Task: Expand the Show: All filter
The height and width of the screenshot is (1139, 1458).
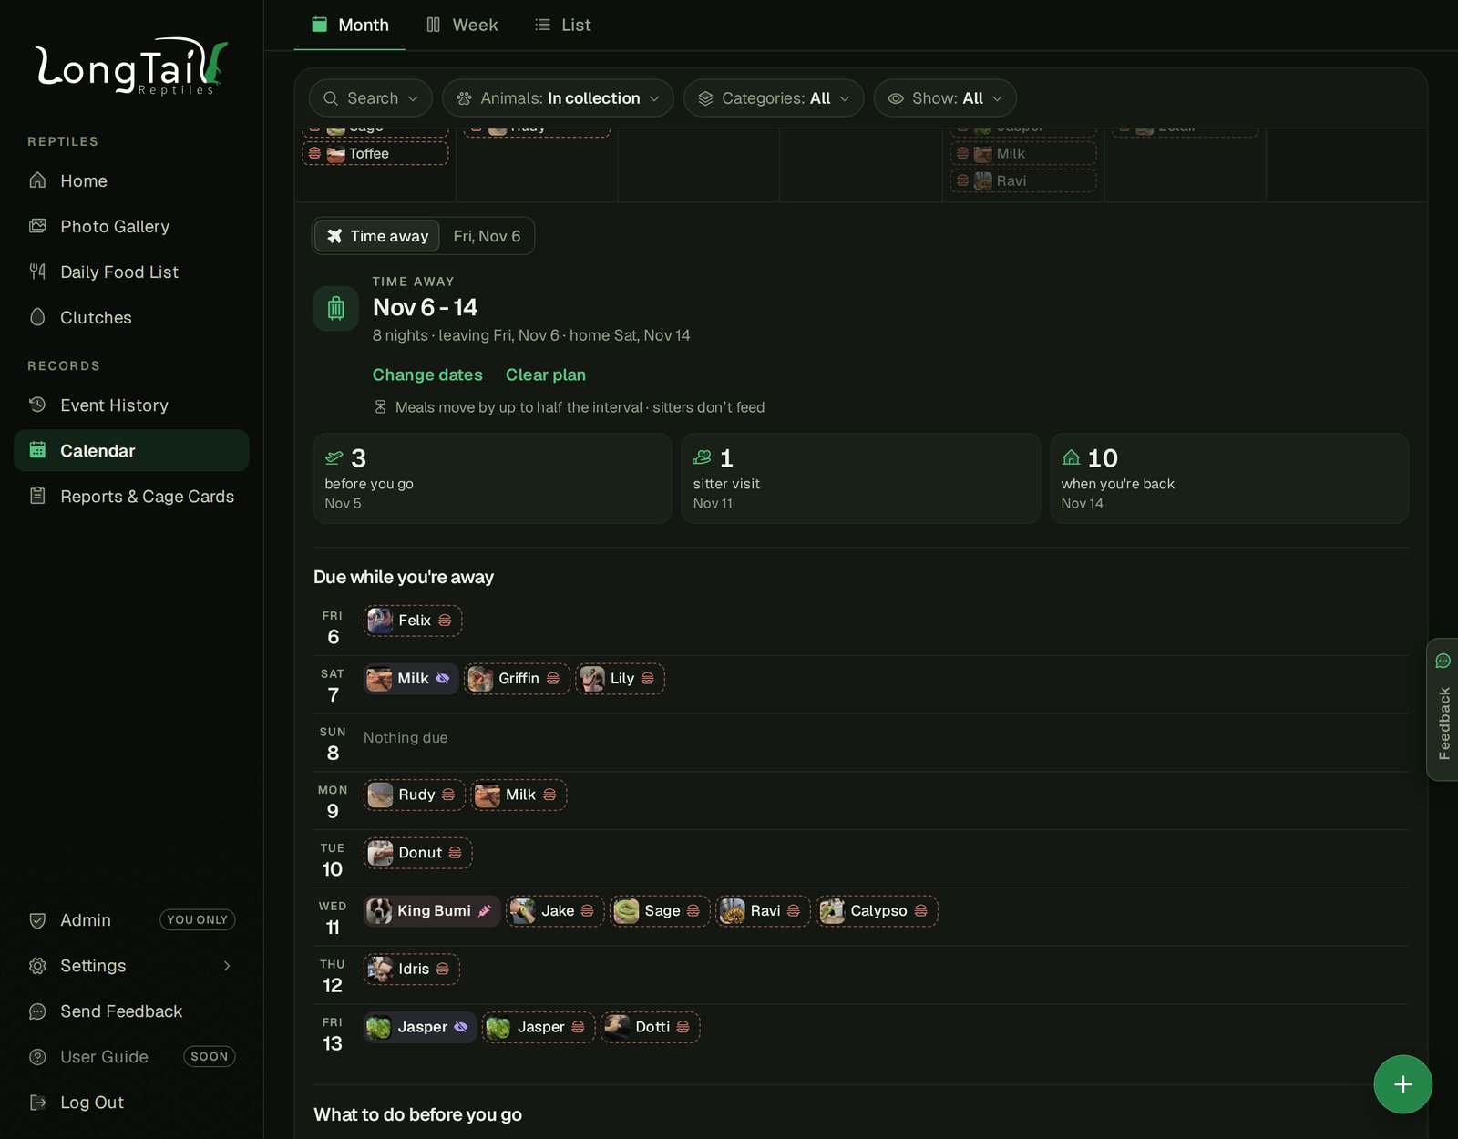Action: pos(945,98)
